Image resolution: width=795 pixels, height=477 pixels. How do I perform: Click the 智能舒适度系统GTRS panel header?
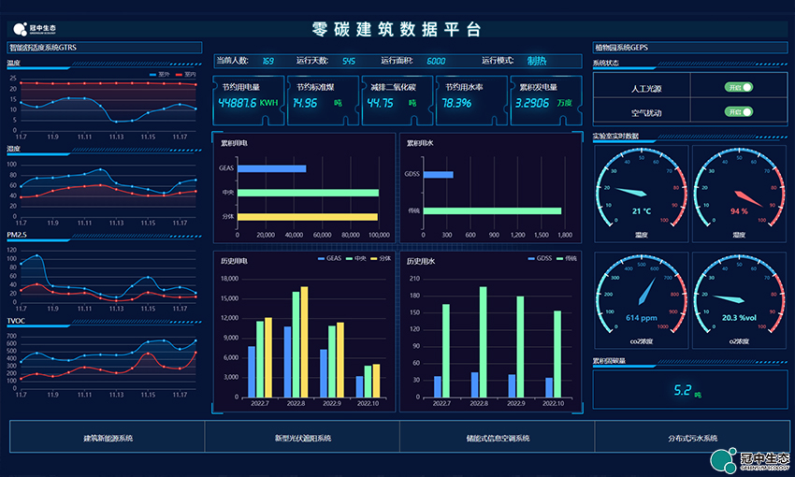click(105, 47)
